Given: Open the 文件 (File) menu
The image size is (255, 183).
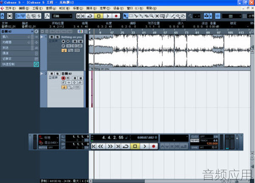Looking at the screenshot, I should 10,8.
